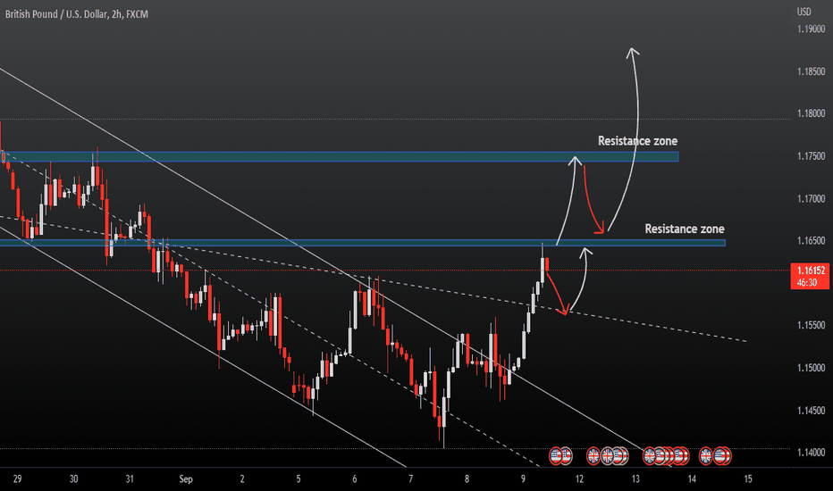Click the 1.18000 price scale label

[812, 113]
